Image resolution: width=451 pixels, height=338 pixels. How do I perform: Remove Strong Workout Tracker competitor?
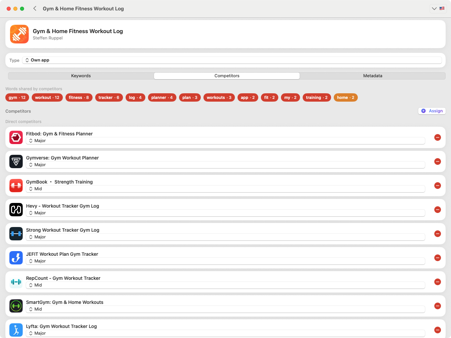point(438,234)
